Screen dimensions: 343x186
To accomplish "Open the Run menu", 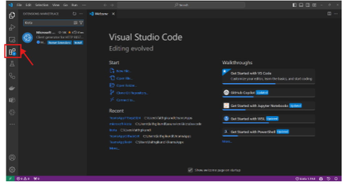I will tap(74, 5).
